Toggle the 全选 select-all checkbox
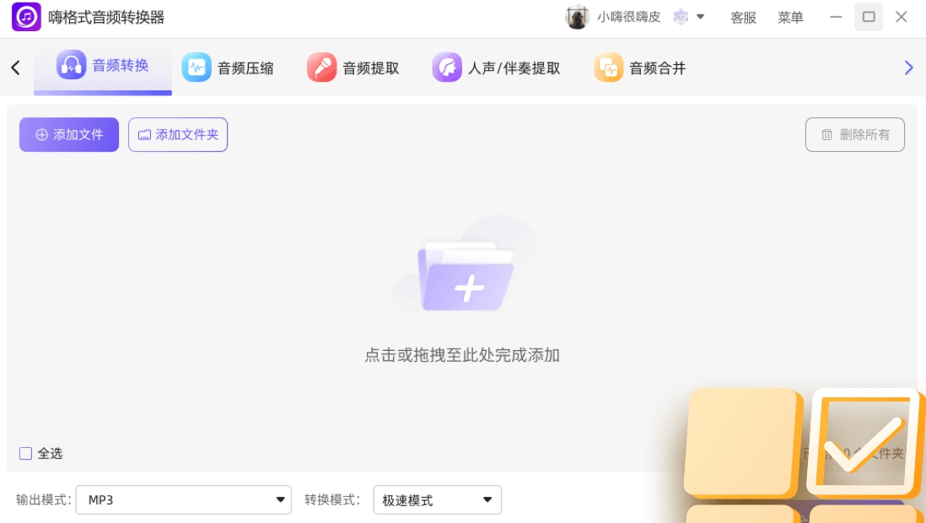The image size is (926, 523). pyautogui.click(x=25, y=453)
